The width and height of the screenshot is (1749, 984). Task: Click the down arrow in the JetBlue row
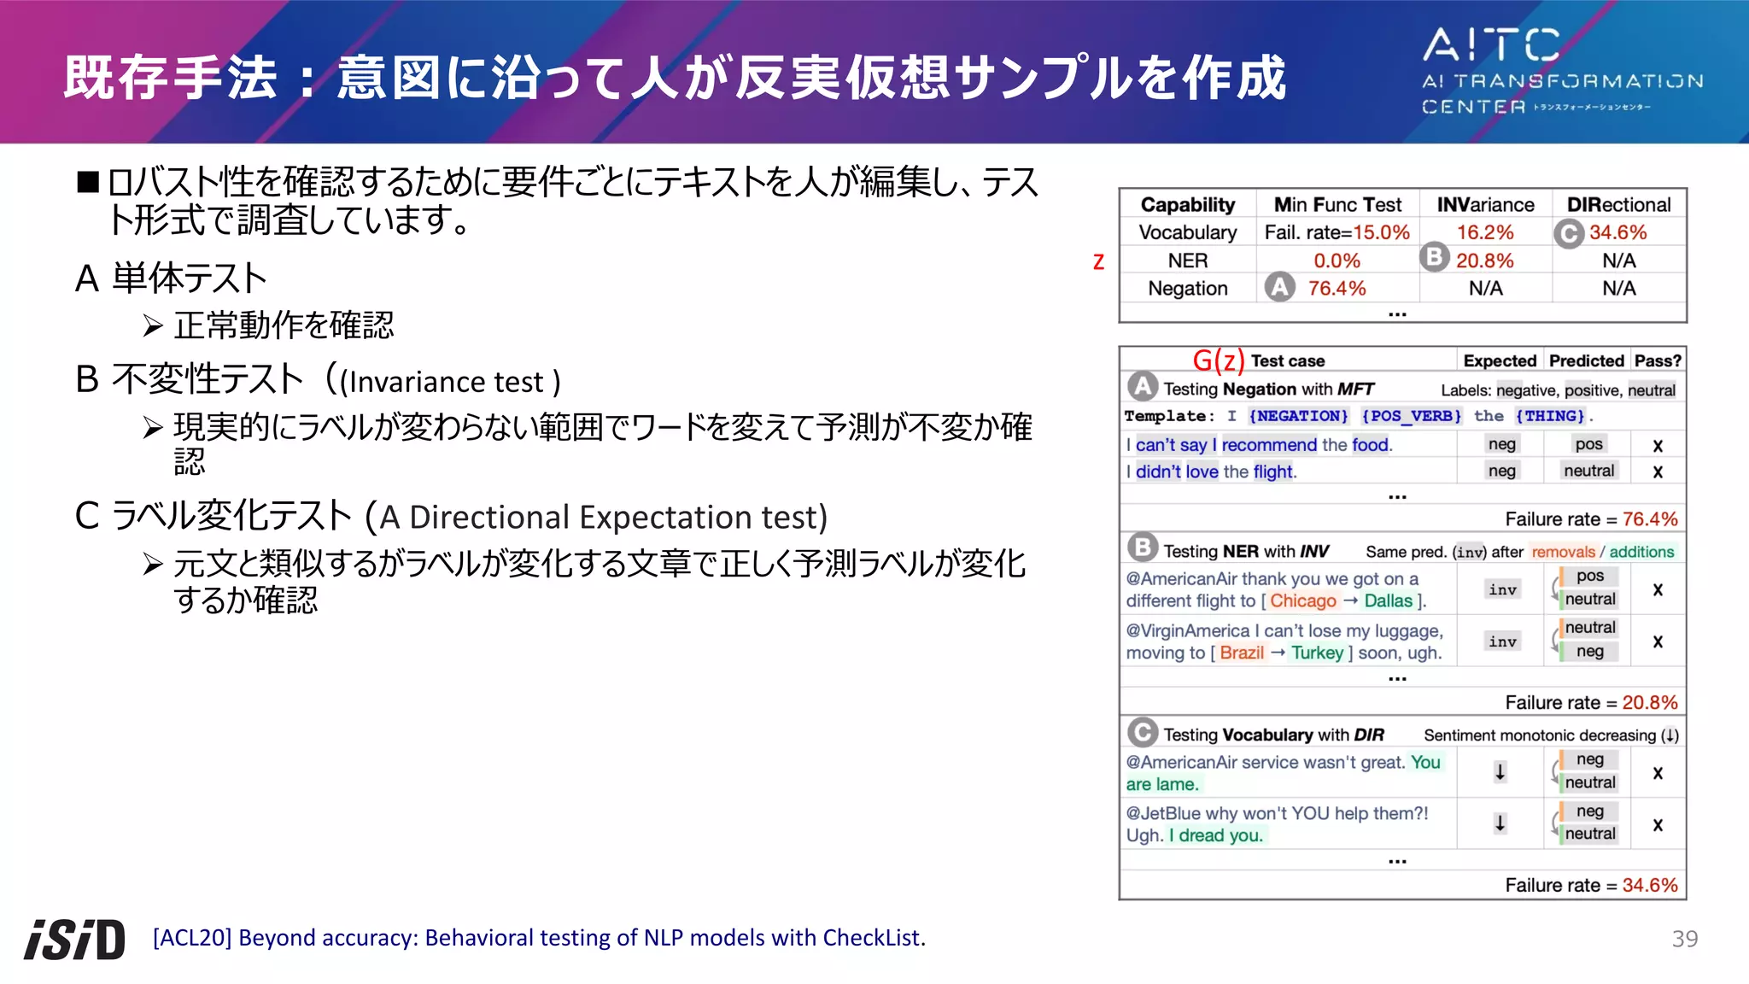pyautogui.click(x=1500, y=823)
